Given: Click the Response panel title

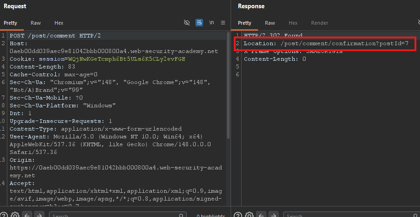Looking at the screenshot, I should click(x=251, y=6).
